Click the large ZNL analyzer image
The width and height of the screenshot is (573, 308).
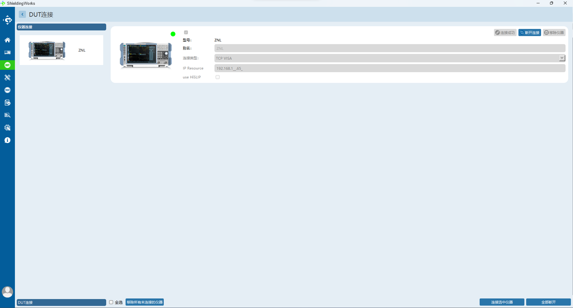(x=146, y=55)
